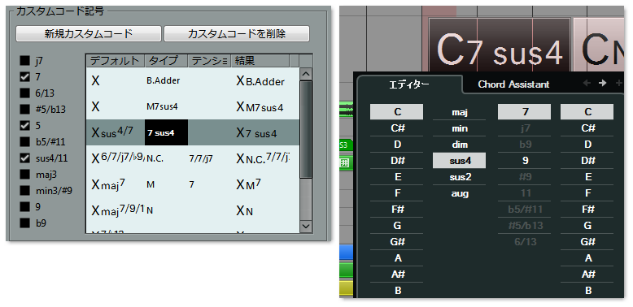Choose bass note G# in right column
Image resolution: width=633 pixels, height=307 pixels.
coord(587,242)
